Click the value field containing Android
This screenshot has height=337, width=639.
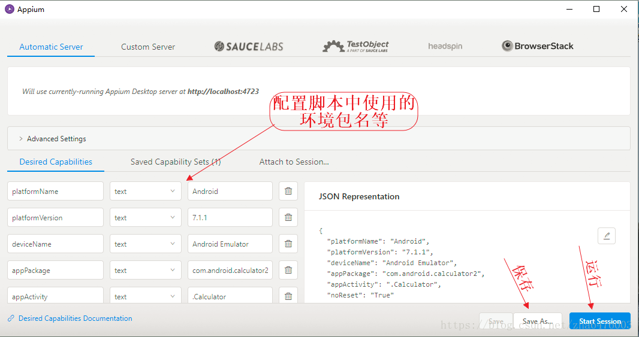230,191
